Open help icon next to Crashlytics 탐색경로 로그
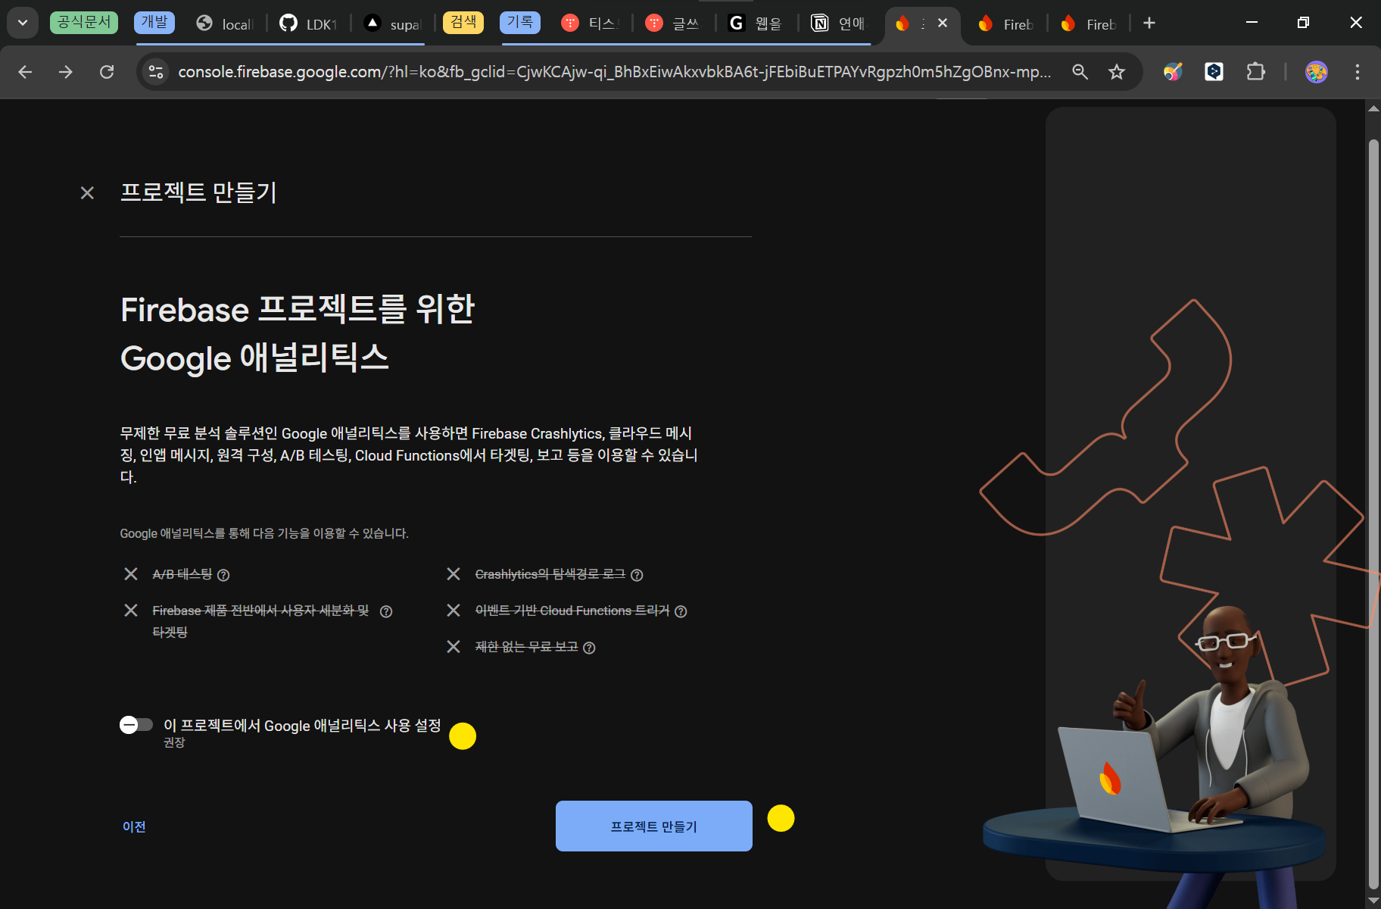The height and width of the screenshot is (909, 1381). 637,575
